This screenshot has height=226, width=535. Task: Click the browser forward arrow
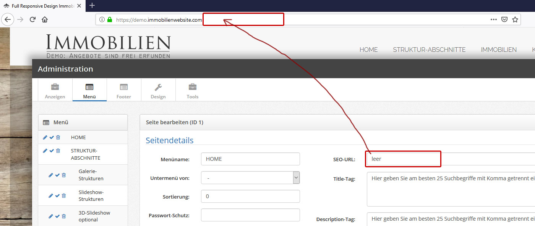coord(20,19)
